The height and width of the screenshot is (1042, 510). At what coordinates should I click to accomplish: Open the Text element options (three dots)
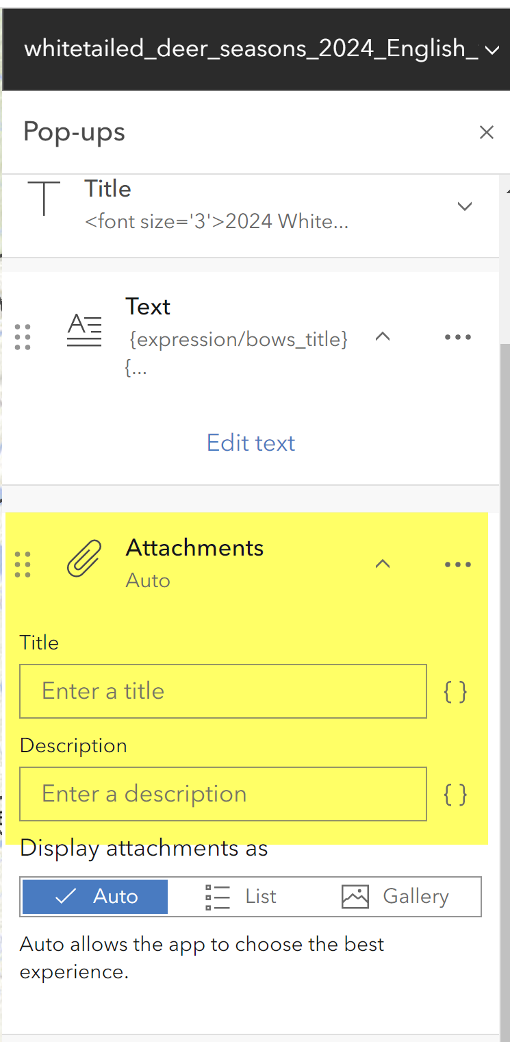tap(458, 337)
